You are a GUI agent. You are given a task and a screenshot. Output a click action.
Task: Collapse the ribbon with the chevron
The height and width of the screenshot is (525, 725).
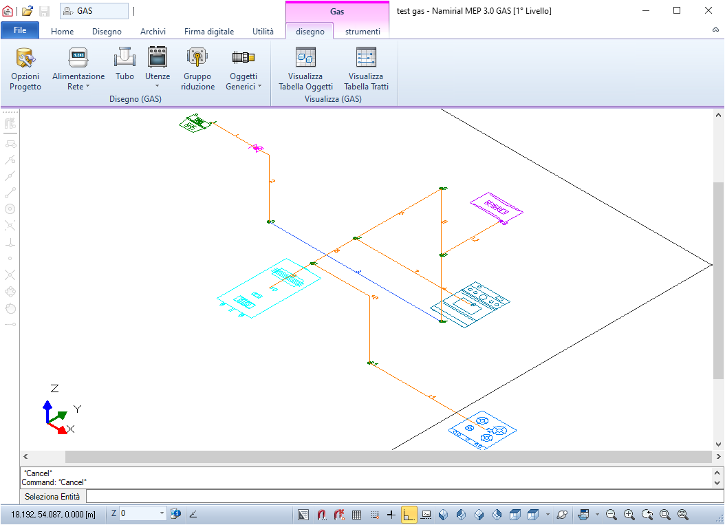715,30
